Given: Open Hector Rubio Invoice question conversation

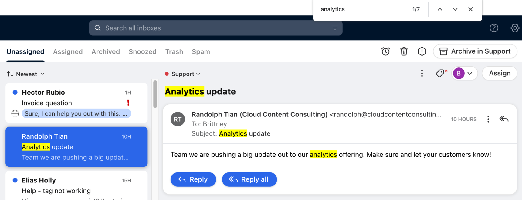Looking at the screenshot, I should (76, 103).
